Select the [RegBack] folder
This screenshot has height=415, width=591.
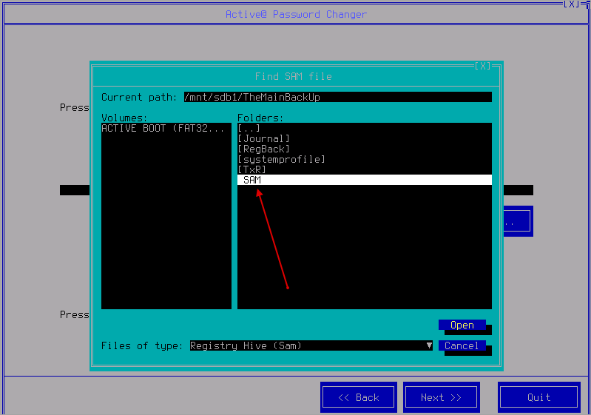[365, 149]
